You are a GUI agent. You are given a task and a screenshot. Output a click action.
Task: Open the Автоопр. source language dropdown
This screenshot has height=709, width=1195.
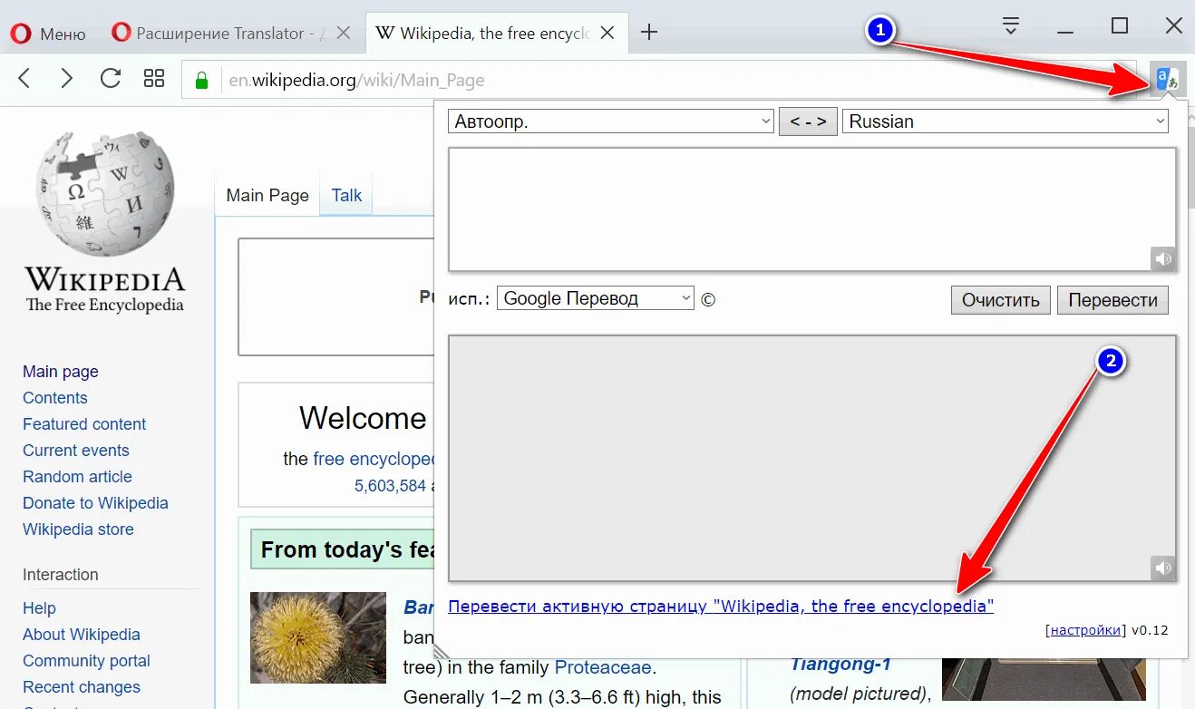pyautogui.click(x=611, y=121)
